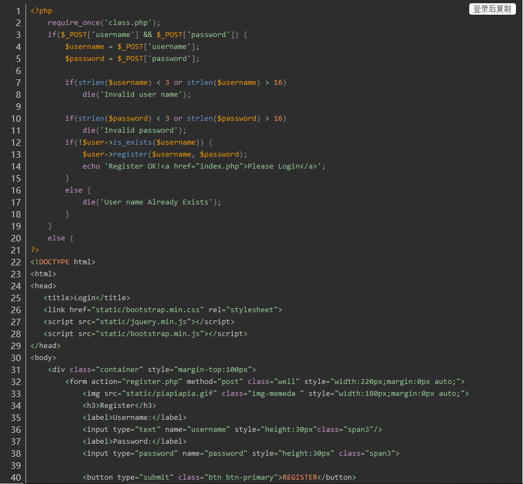The height and width of the screenshot is (484, 523).
Task: Click 'index.php' link href in echo
Action: (x=219, y=166)
